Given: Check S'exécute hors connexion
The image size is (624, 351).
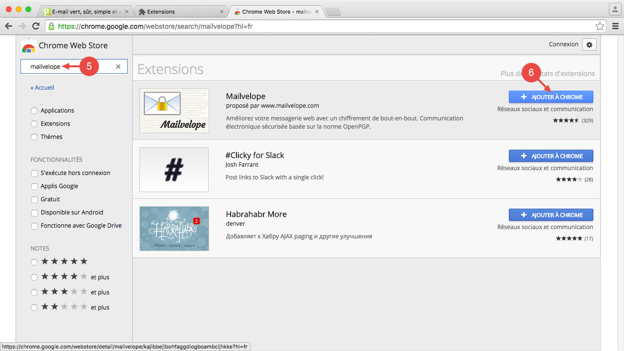Looking at the screenshot, I should (x=35, y=173).
